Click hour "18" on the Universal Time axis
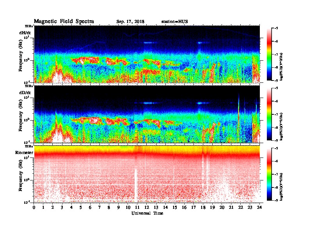309x238 pixels. (x=203, y=207)
